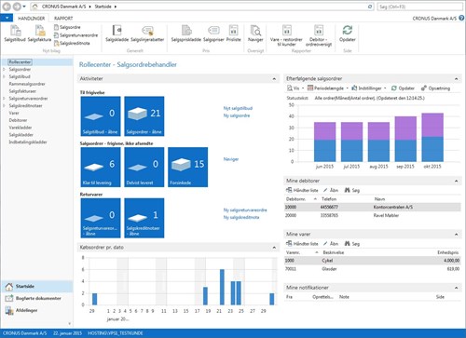Open Salgspriser from the ribbon
Image resolution: width=466 pixels, height=338 pixels.
213,34
